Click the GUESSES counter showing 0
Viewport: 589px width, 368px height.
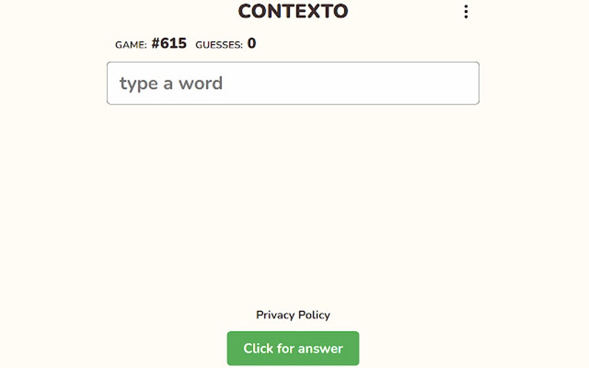point(252,44)
